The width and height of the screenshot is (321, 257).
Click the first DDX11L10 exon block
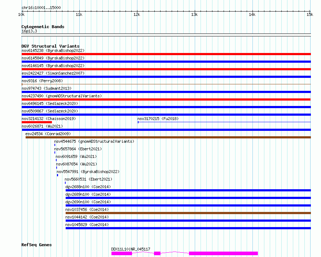coord(122,253)
